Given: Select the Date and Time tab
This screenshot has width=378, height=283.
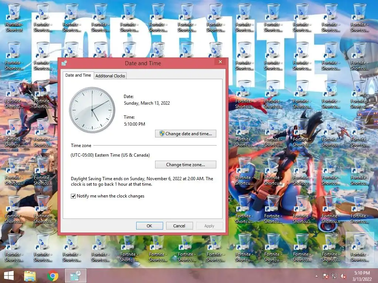Looking at the screenshot, I should pyautogui.click(x=78, y=75).
